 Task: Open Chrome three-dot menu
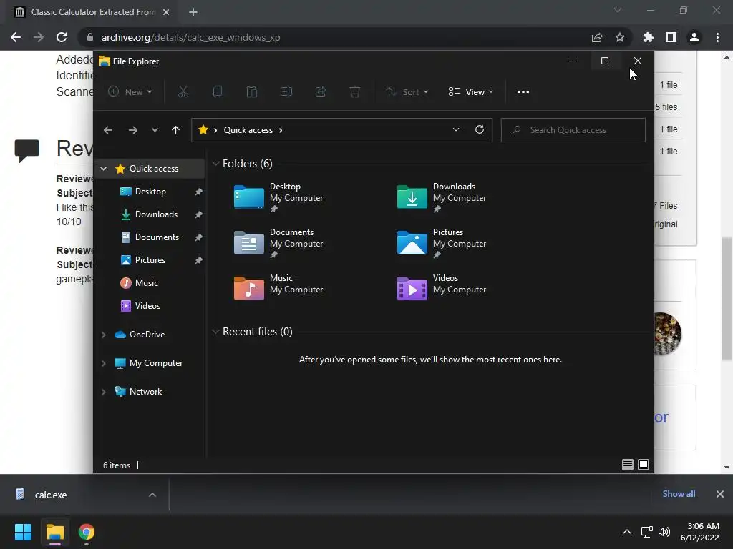click(x=717, y=37)
